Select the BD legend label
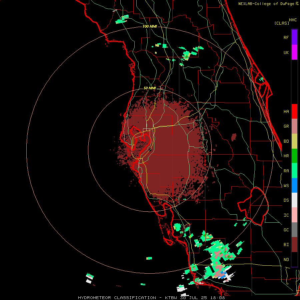The width and height of the screenshot is (300, 300). pos(286,141)
